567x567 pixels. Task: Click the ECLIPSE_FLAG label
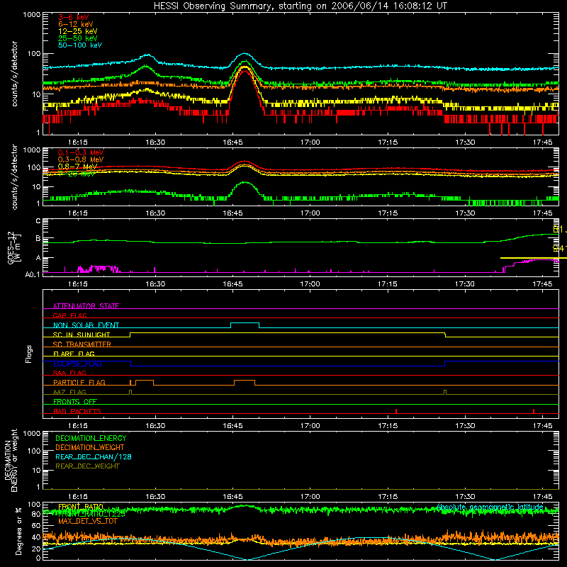[x=77, y=364]
